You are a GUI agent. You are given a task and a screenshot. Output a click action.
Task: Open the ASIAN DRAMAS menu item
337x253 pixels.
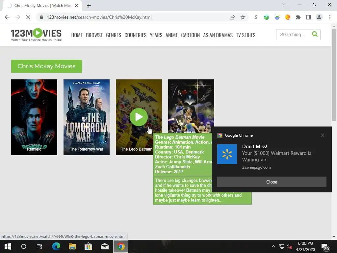(218, 35)
